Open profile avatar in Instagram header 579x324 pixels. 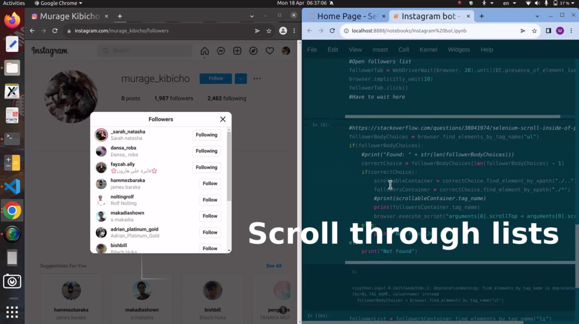click(286, 51)
